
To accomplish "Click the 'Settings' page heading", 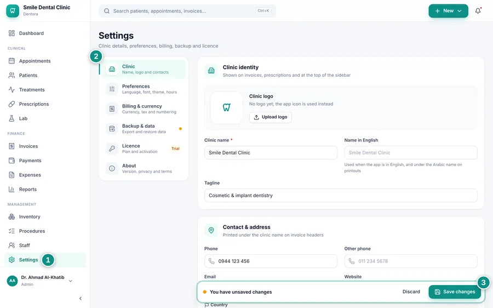I will point(116,36).
